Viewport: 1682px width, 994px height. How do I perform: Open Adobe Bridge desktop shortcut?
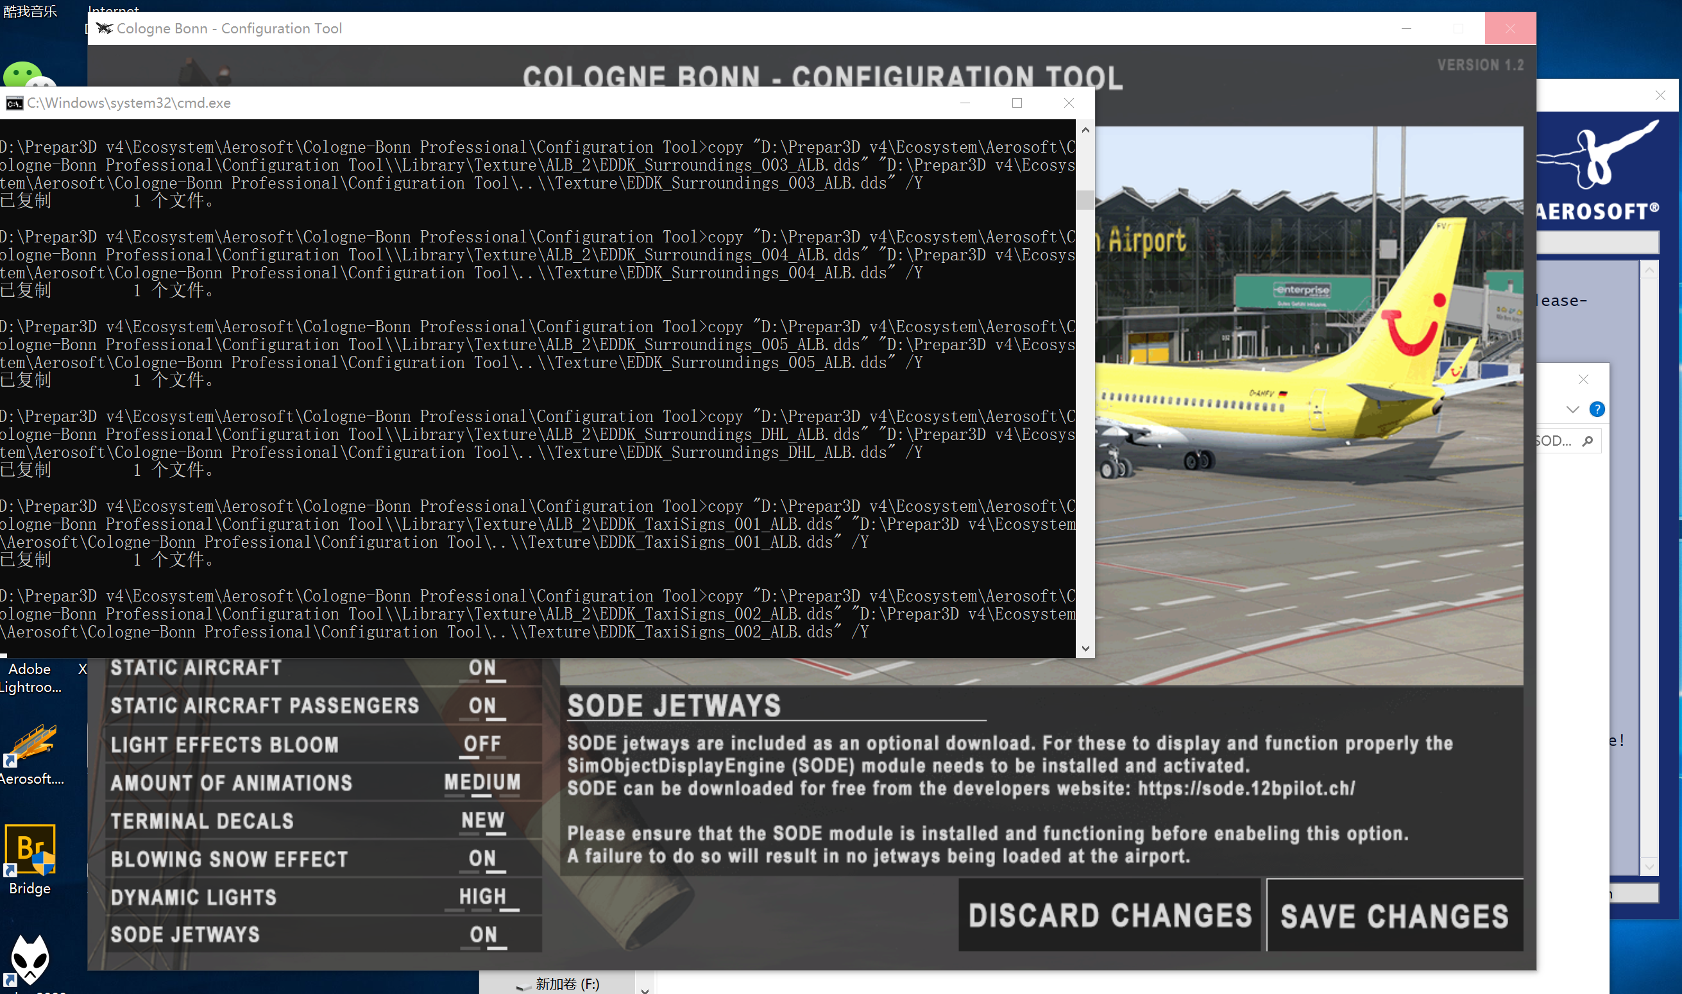pos(30,859)
